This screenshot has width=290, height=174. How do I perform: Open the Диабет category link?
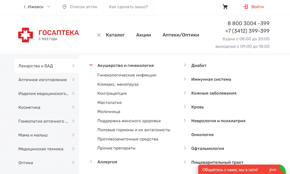tap(199, 65)
